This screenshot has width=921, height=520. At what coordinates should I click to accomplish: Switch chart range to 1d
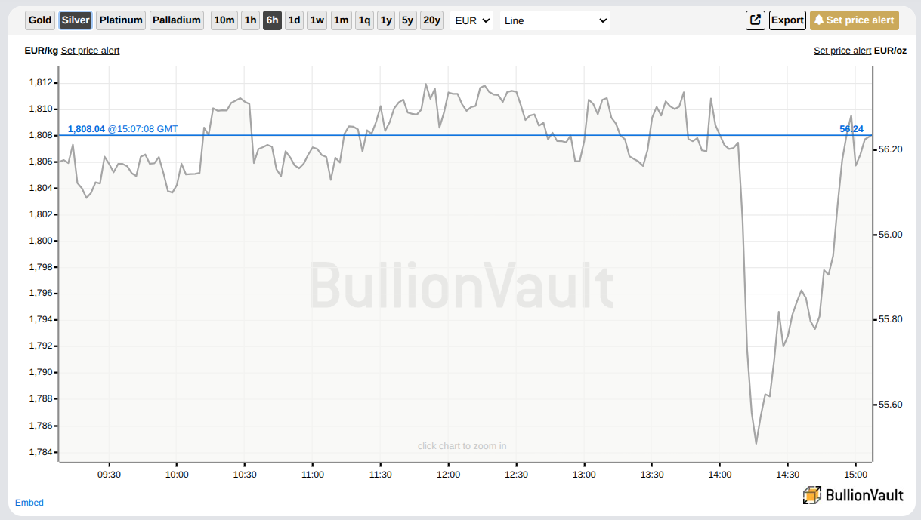point(294,20)
